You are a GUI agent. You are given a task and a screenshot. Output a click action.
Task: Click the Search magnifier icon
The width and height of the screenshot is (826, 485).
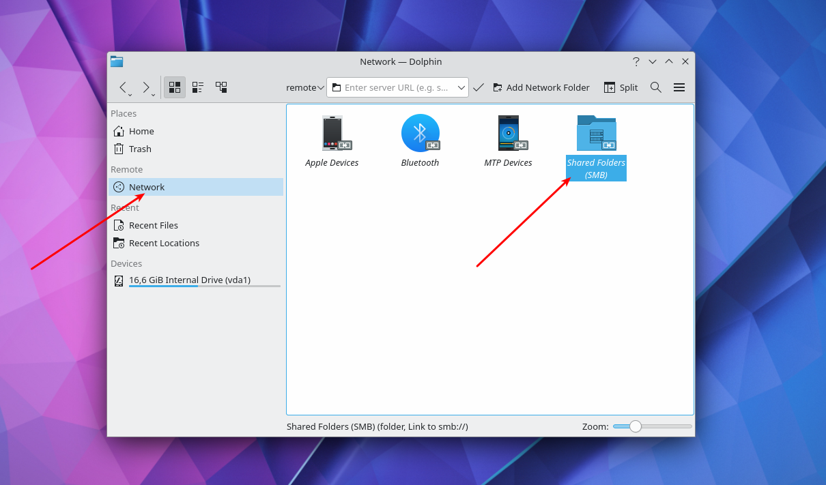[655, 87]
